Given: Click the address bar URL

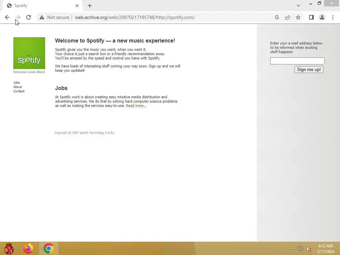Looking at the screenshot, I should tap(135, 17).
